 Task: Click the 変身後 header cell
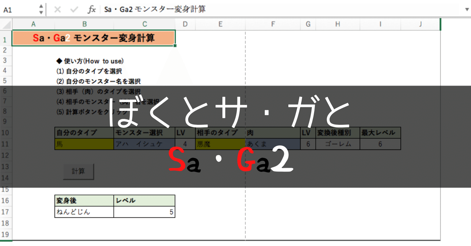pos(84,200)
